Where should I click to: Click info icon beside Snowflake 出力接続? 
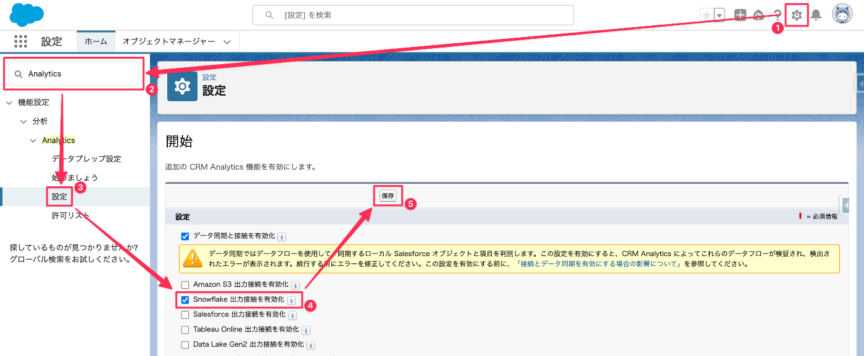click(x=291, y=300)
